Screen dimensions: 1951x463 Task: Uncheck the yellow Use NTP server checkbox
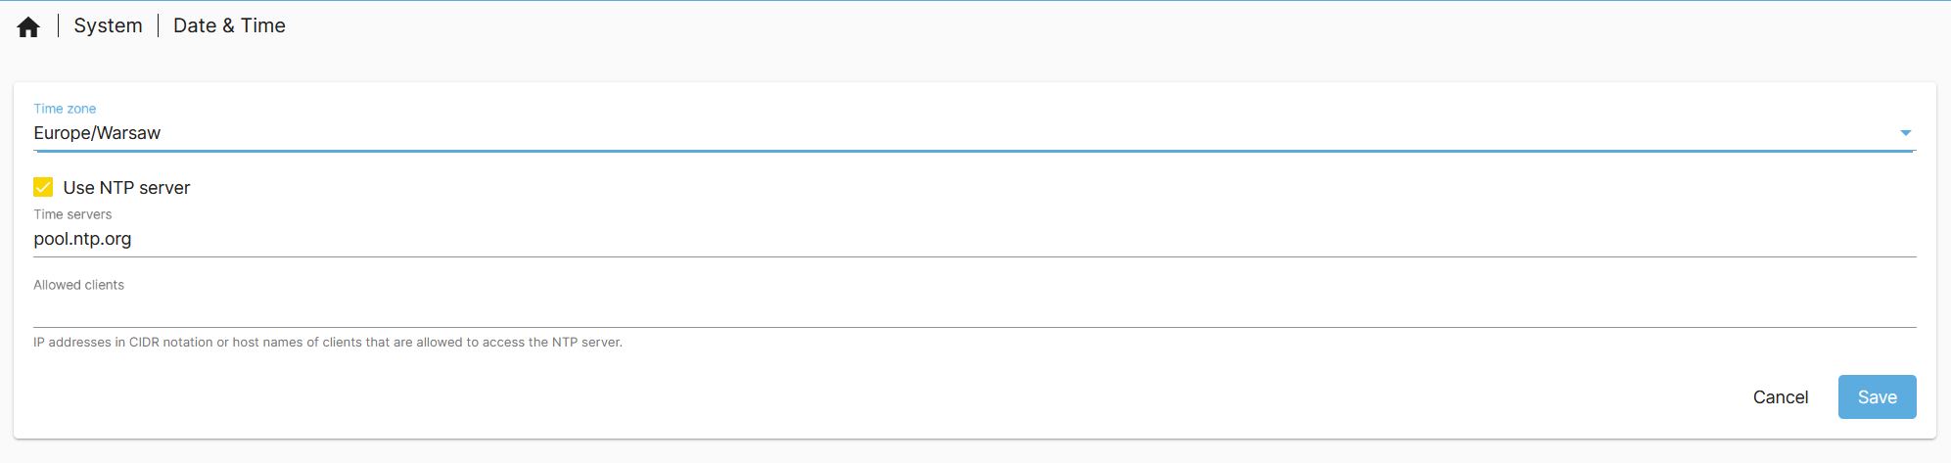point(43,187)
